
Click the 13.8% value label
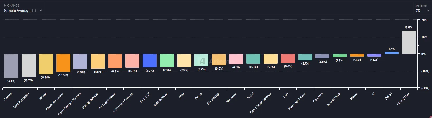408,27
